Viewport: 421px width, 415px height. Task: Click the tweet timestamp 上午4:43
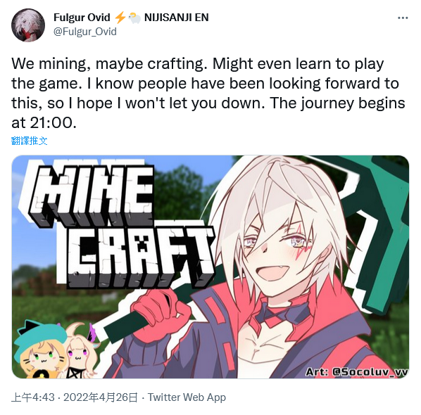click(x=33, y=397)
